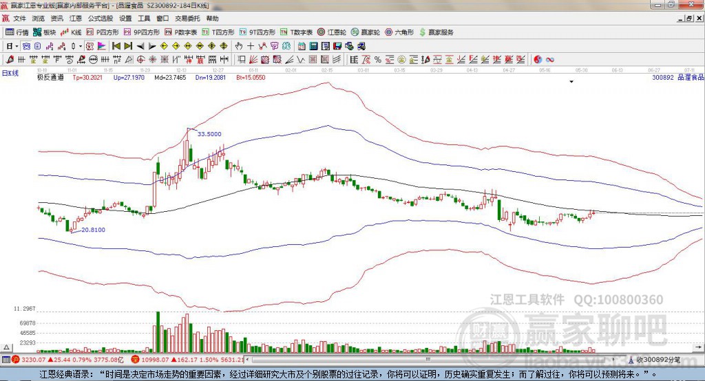Step chart right with black arrow
This screenshot has height=381, width=705.
coord(152,46)
